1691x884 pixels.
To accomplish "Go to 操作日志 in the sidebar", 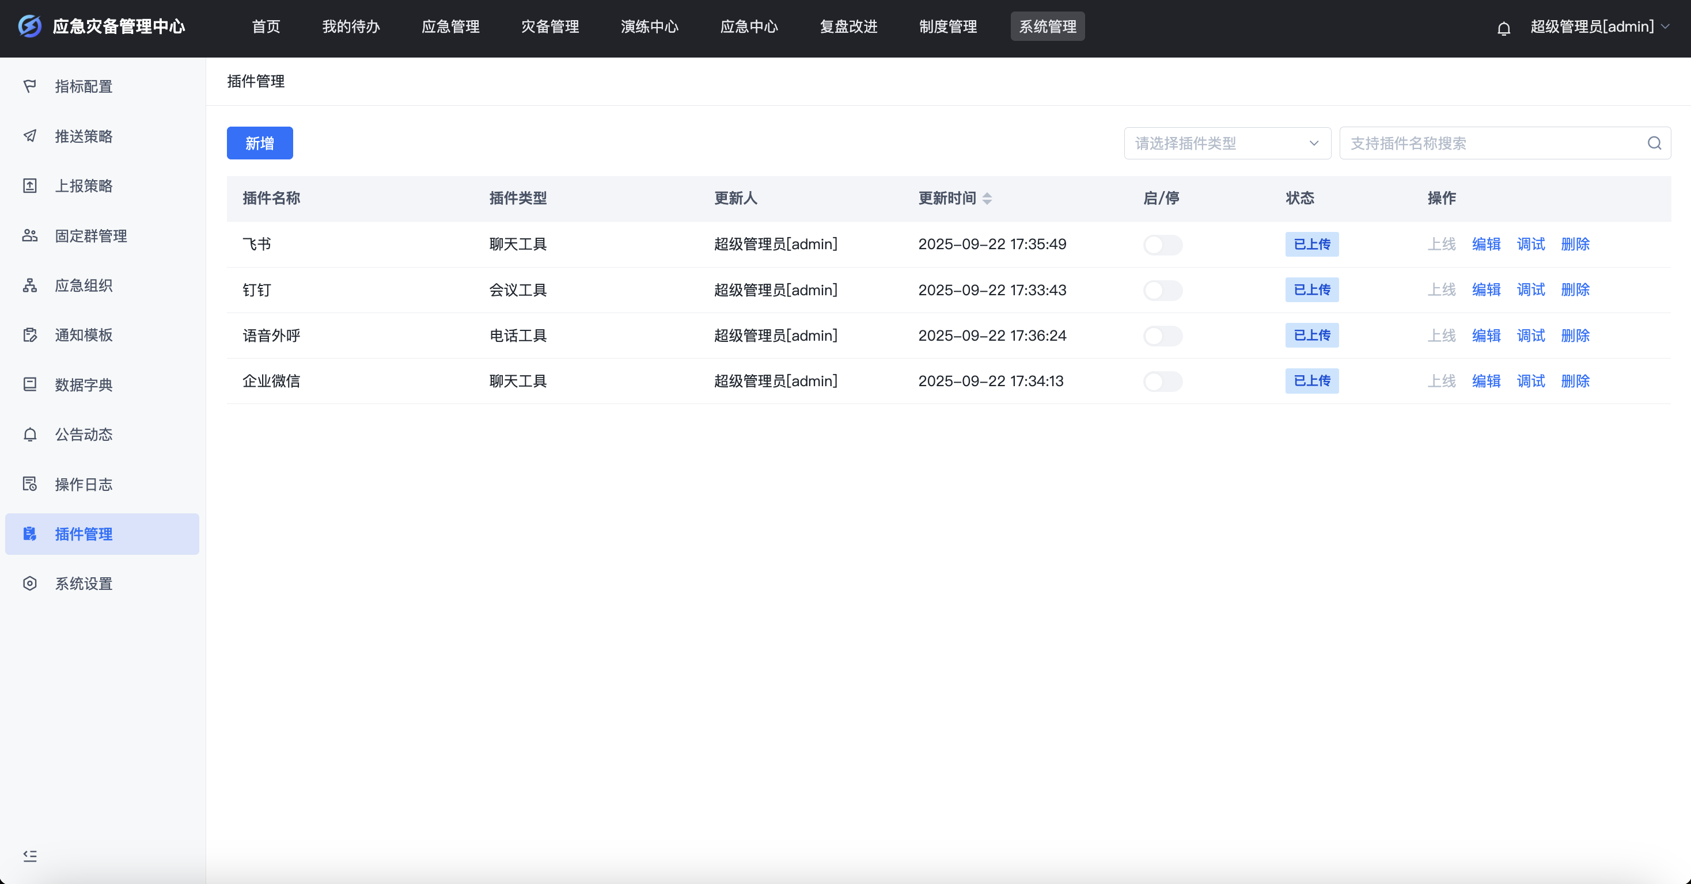I will point(84,484).
